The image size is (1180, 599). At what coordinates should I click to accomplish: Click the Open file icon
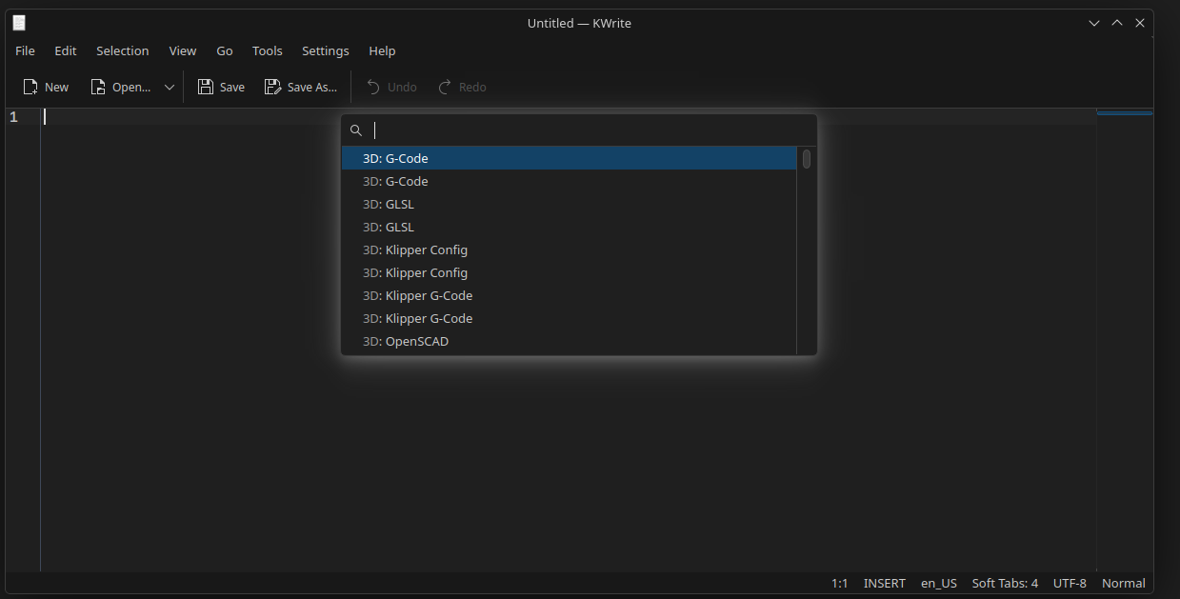click(98, 87)
